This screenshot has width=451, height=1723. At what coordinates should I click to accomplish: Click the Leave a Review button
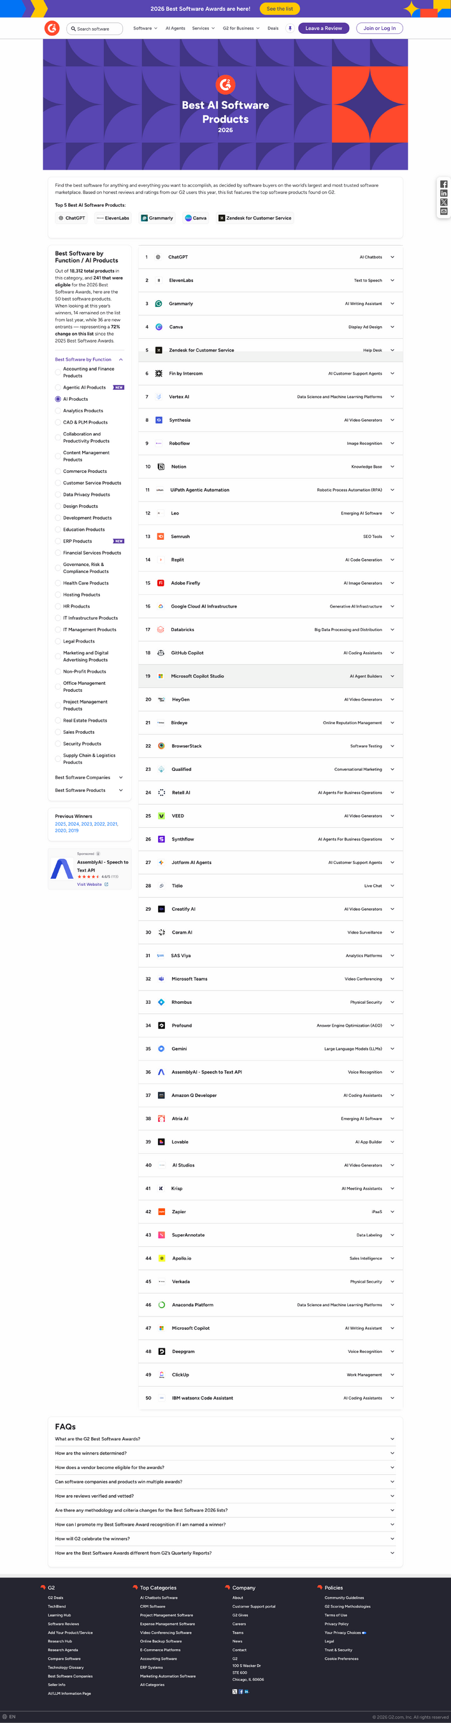[x=324, y=28]
